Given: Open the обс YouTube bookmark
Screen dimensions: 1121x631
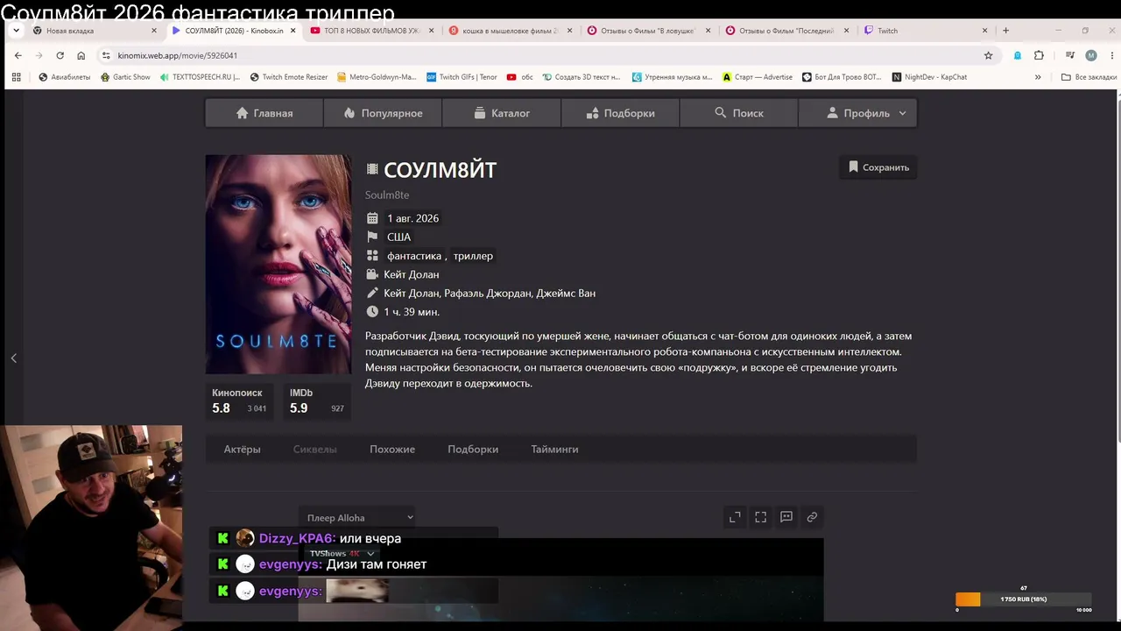Looking at the screenshot, I should (520, 77).
